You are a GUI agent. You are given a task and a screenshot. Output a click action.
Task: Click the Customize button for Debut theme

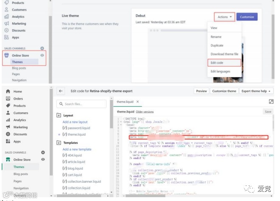coord(247,17)
